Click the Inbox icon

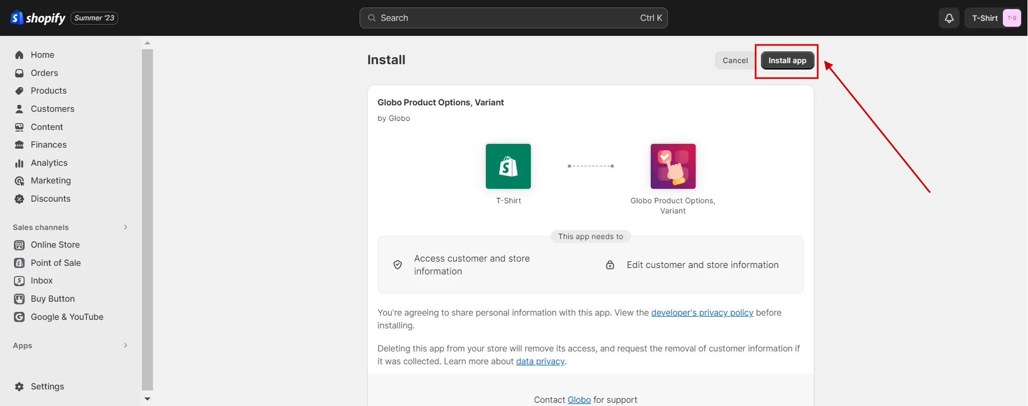[x=19, y=281]
